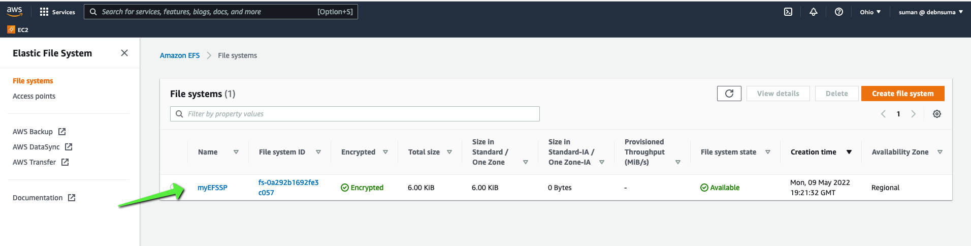Click the external link icon beside AWS DataSync
Screen dimensions: 971x246
(69, 147)
